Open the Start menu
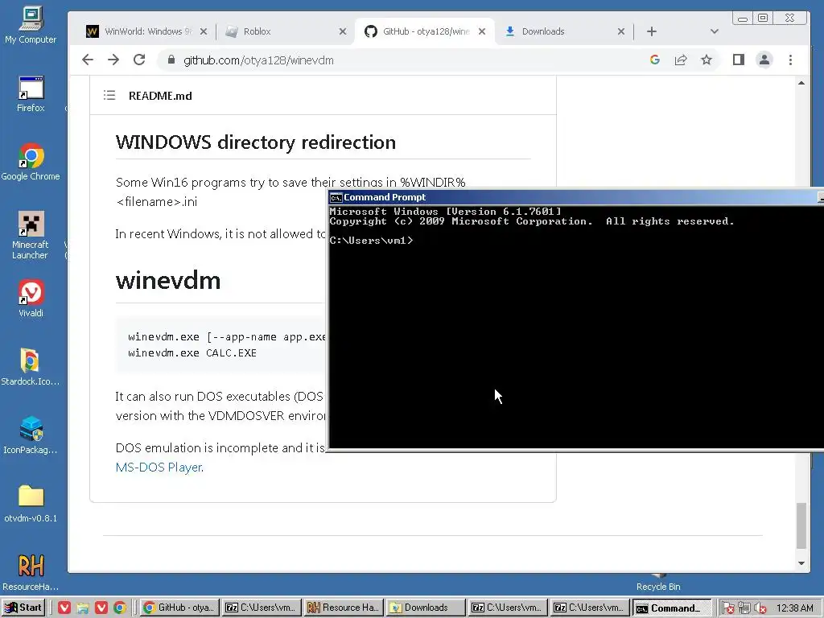The image size is (824, 618). [x=23, y=608]
